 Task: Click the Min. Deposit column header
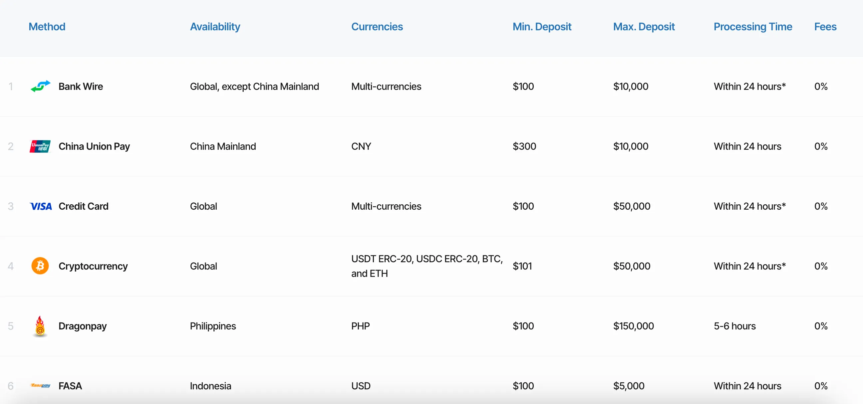pos(542,27)
